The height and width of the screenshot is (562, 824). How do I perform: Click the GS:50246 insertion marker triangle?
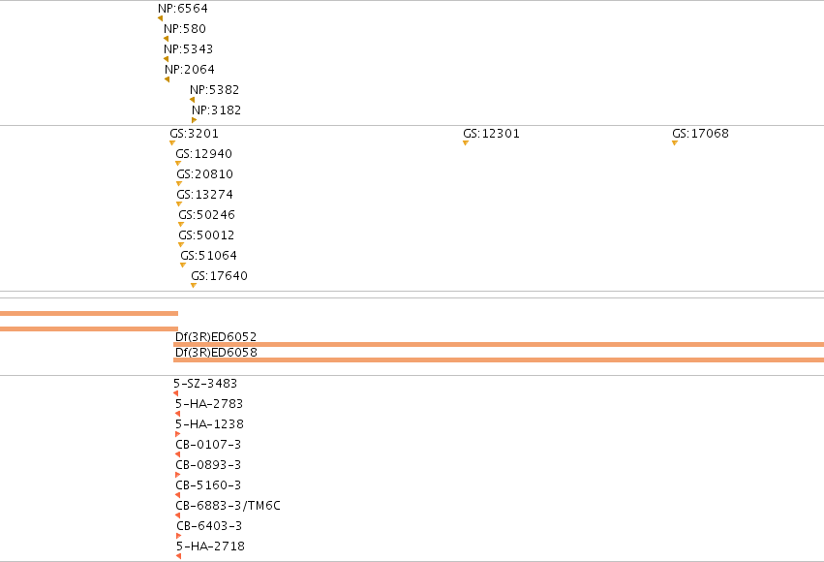(181, 225)
